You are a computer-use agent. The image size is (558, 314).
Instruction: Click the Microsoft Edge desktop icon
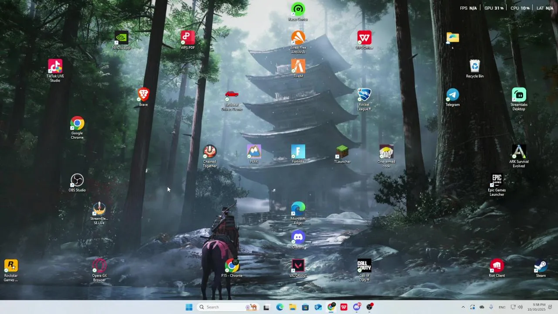pyautogui.click(x=298, y=213)
